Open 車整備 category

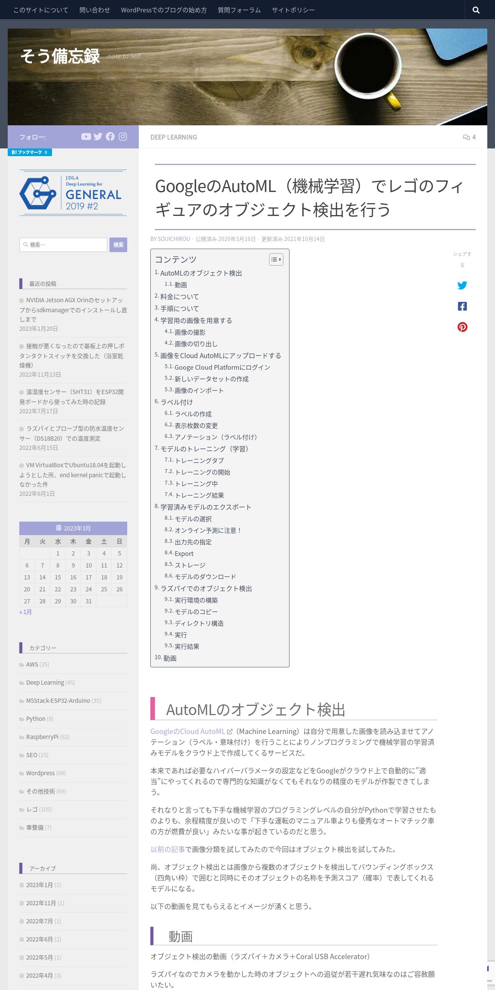pyautogui.click(x=35, y=827)
